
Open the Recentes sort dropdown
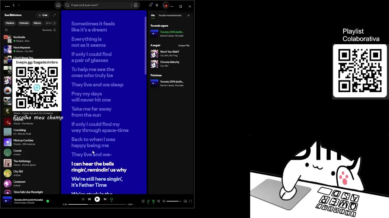pos(49,30)
